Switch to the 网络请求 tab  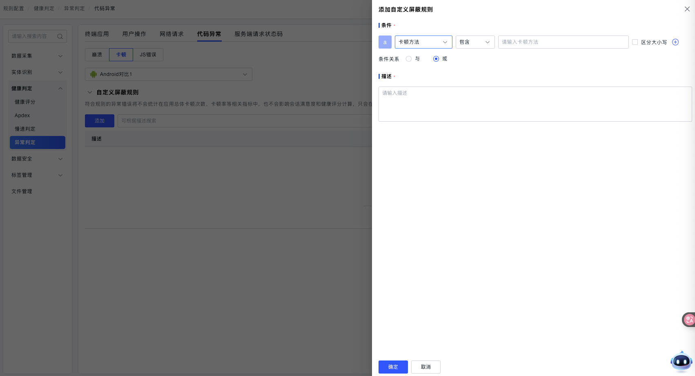(x=172, y=34)
